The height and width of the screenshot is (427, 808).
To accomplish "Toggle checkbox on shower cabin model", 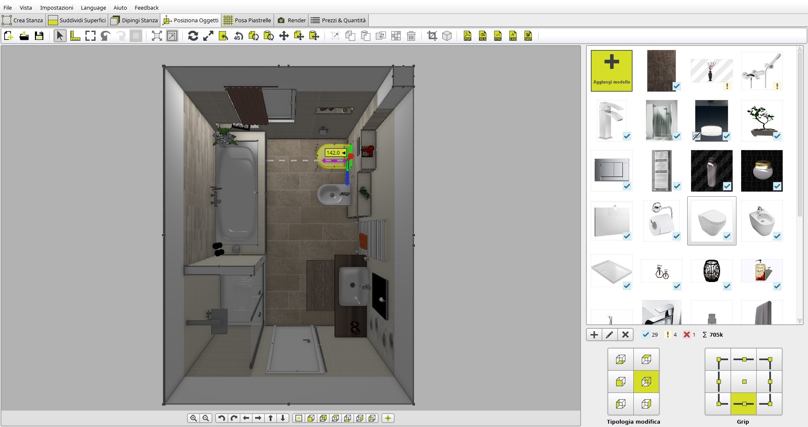I will click(x=677, y=136).
